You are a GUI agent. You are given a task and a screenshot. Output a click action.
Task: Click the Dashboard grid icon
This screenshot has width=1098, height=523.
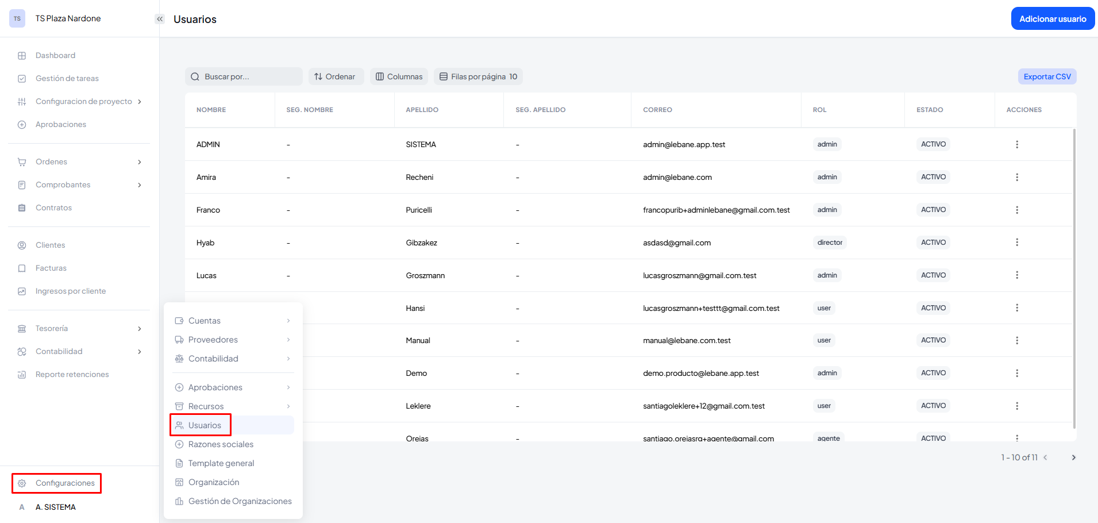point(22,56)
